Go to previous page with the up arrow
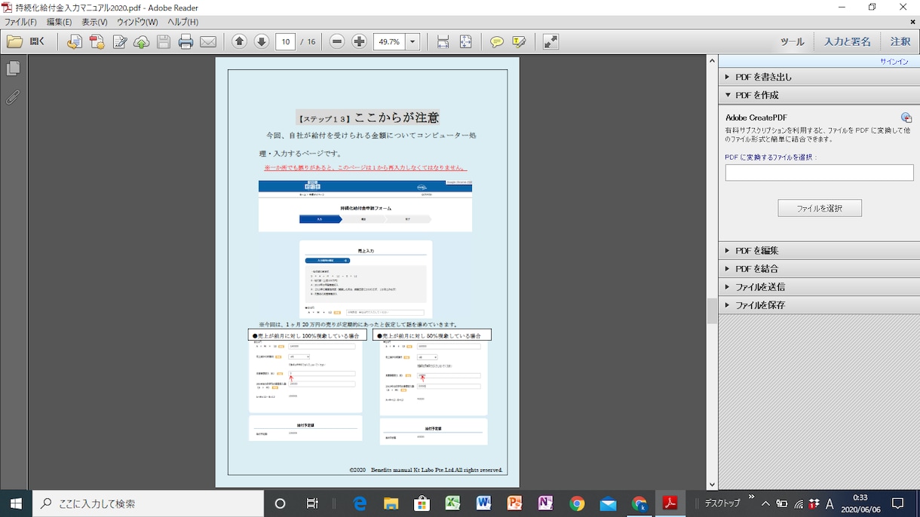This screenshot has width=920, height=517. pos(239,41)
